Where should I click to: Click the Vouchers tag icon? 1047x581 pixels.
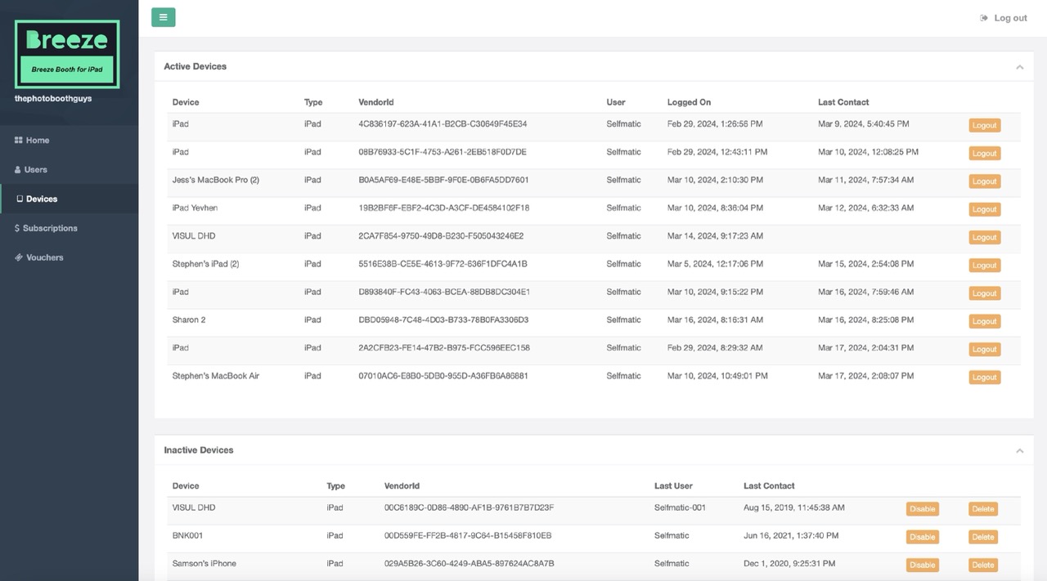(x=18, y=258)
